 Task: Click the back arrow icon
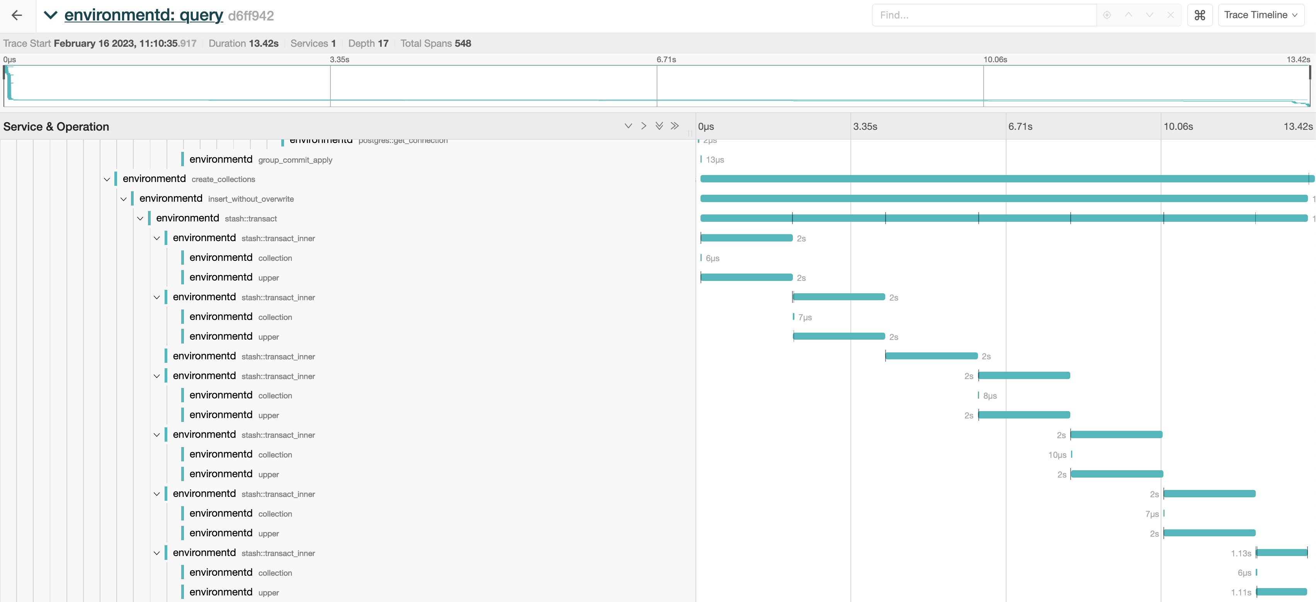tap(17, 15)
